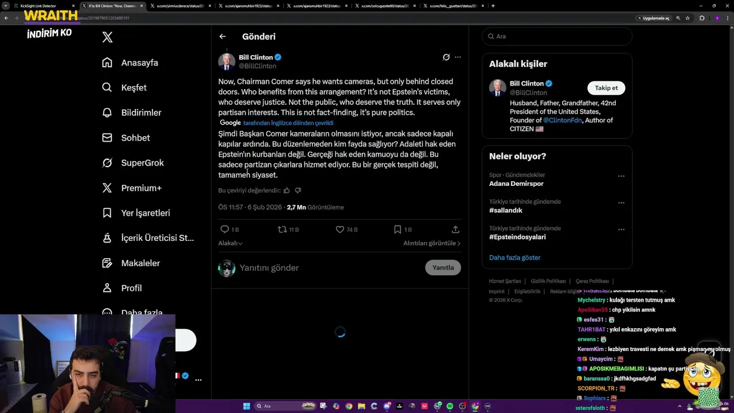Switch to KickSight Link Detector tab
This screenshot has width=734, height=413.
coord(43,6)
